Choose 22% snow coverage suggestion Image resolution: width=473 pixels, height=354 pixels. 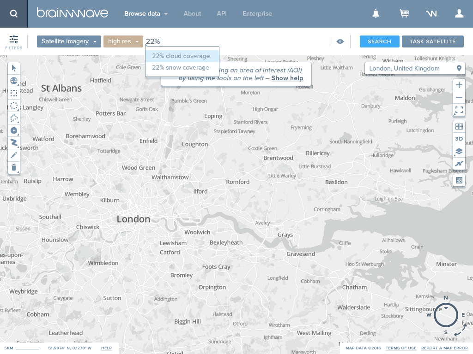click(182, 68)
